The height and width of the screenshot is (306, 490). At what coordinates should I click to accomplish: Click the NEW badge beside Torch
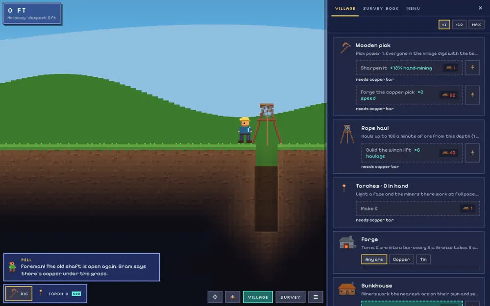point(76,293)
